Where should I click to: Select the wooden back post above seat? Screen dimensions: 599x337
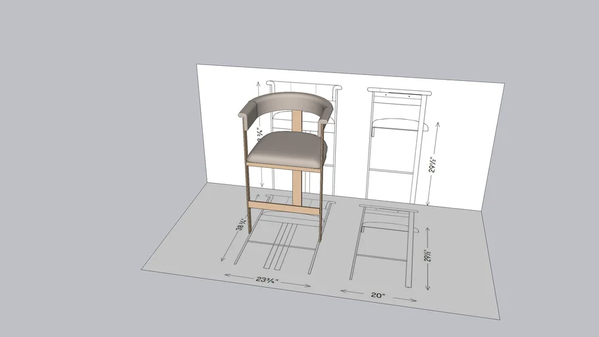(x=298, y=121)
